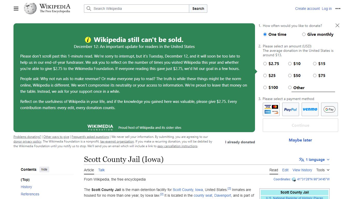Open the three-dot personal tools menu
The image size is (354, 199).
pos(338,9)
